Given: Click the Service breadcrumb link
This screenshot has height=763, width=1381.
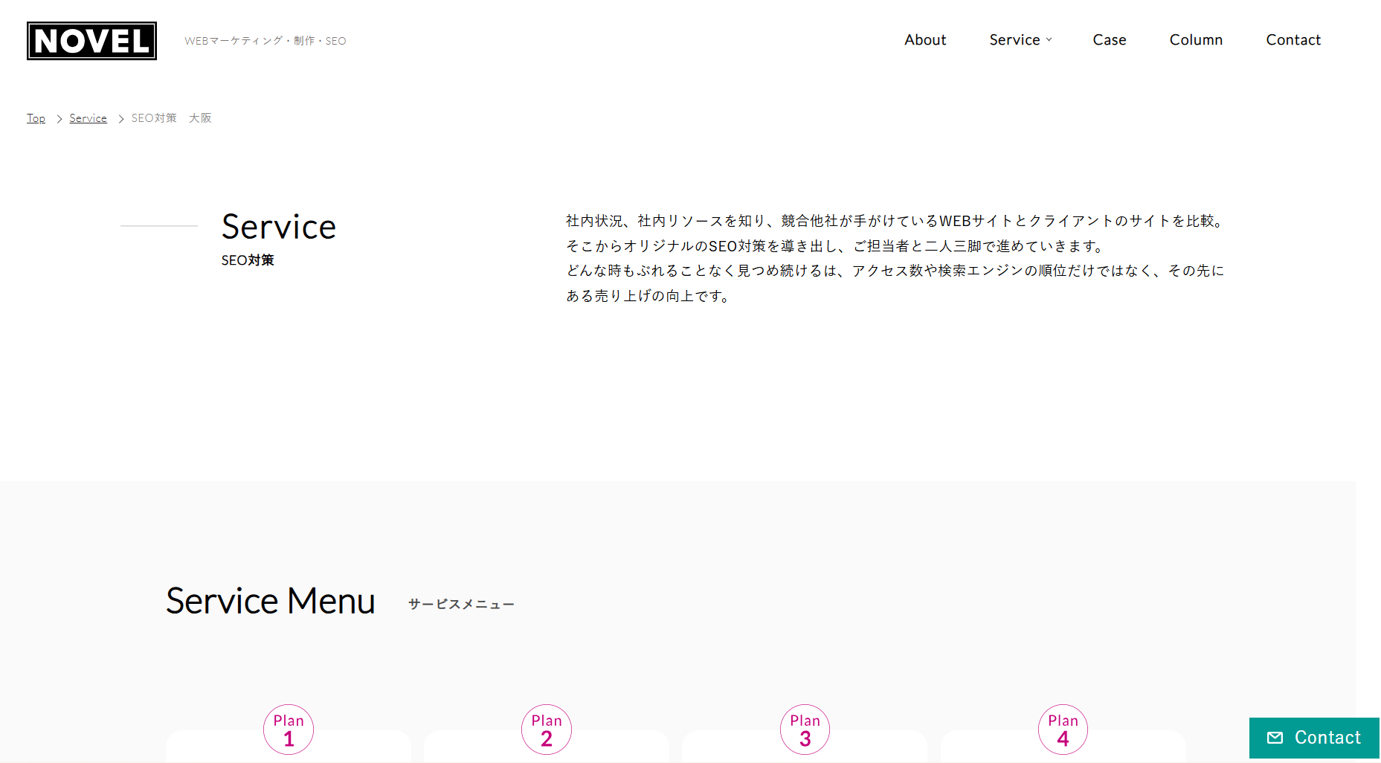Looking at the screenshot, I should coord(88,117).
